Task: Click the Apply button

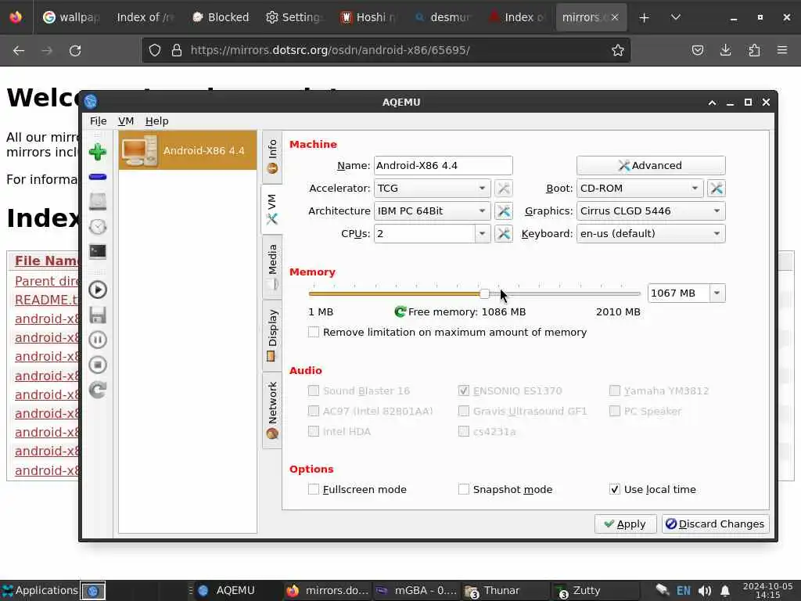Action: click(625, 524)
